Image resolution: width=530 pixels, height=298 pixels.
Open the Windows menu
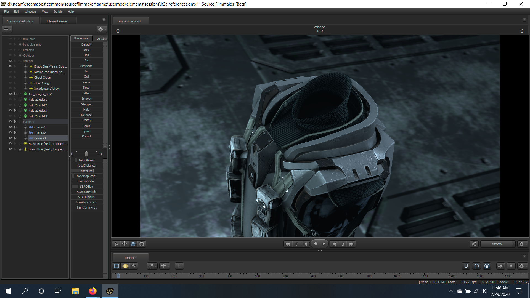pos(30,12)
